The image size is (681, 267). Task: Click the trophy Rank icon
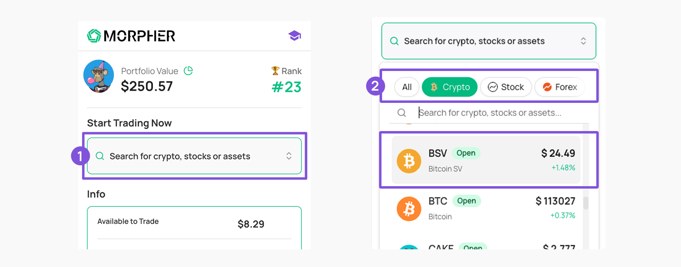pyautogui.click(x=275, y=71)
